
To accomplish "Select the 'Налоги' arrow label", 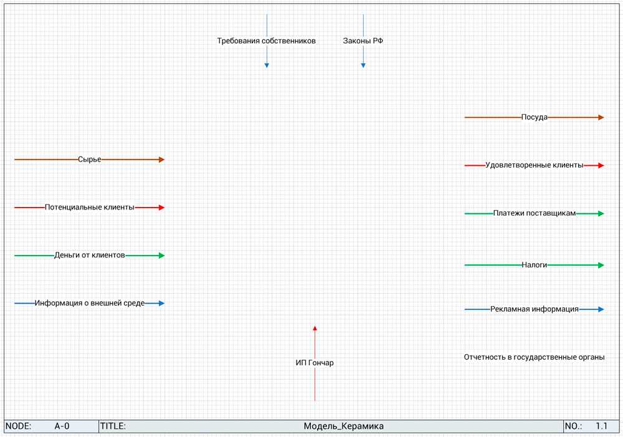I will [x=534, y=265].
